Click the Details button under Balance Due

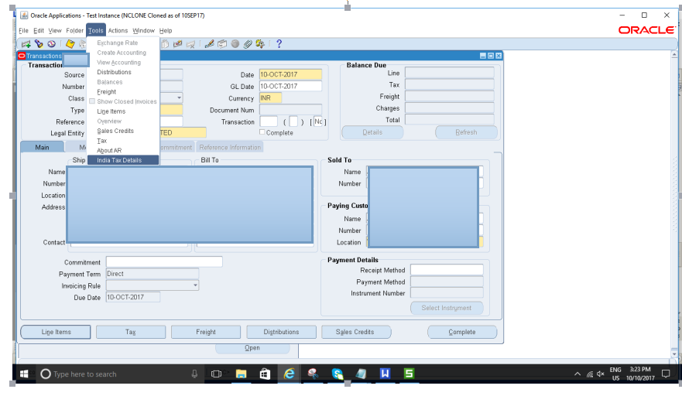click(372, 132)
